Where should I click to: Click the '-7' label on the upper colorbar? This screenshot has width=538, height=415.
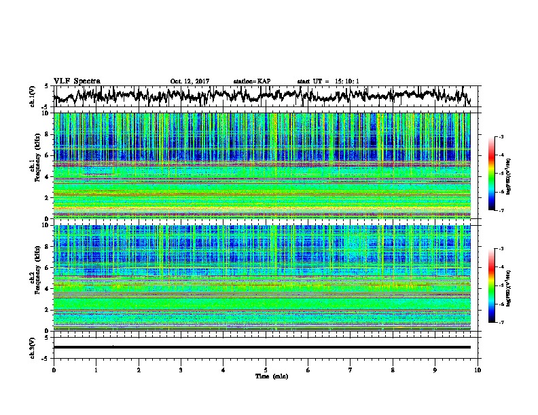pos(501,210)
